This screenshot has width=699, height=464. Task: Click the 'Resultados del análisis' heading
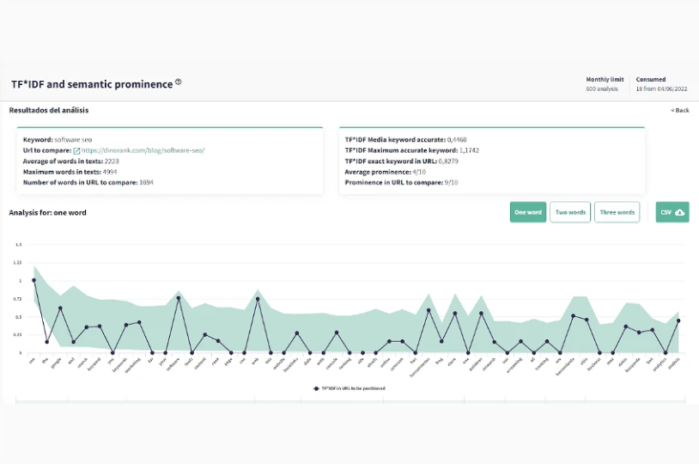click(49, 110)
